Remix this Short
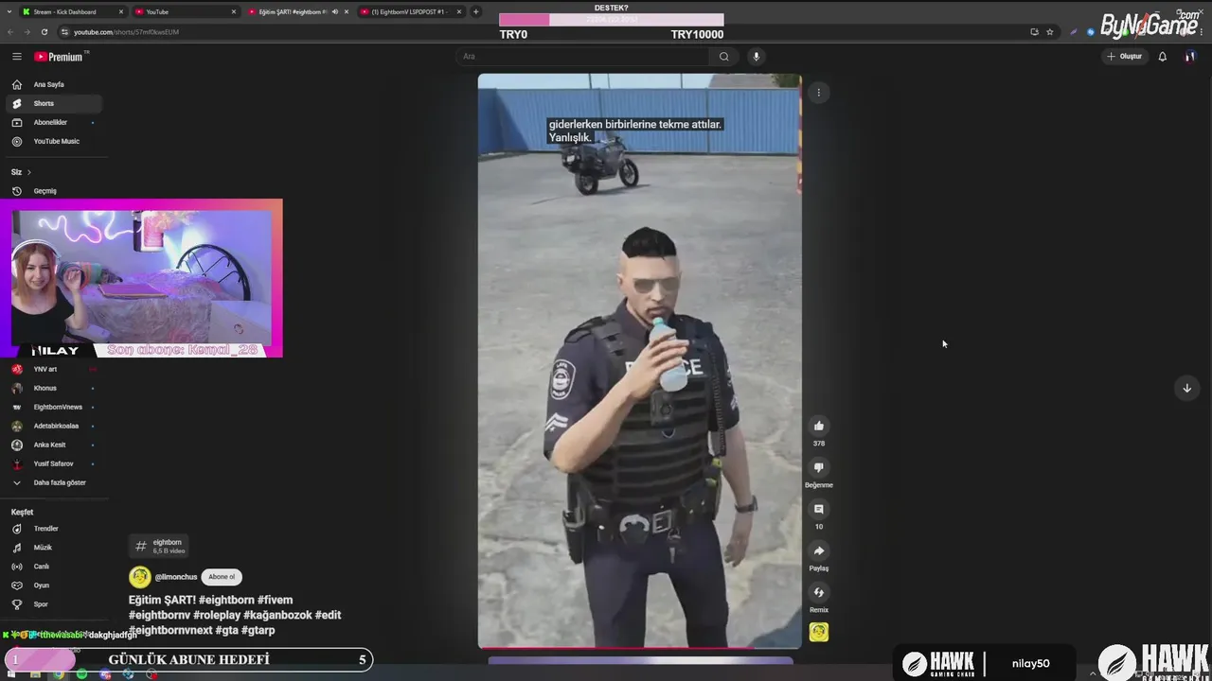Image resolution: width=1212 pixels, height=681 pixels. 819,592
